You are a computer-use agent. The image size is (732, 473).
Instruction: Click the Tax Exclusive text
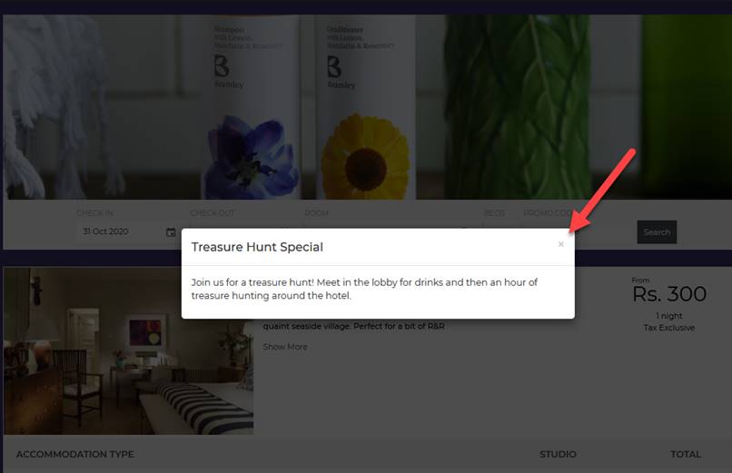click(669, 328)
